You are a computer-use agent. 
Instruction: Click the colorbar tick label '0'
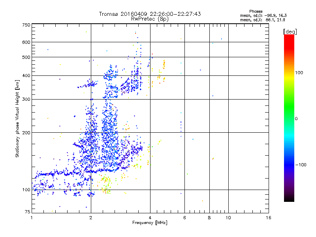pyautogui.click(x=296, y=119)
